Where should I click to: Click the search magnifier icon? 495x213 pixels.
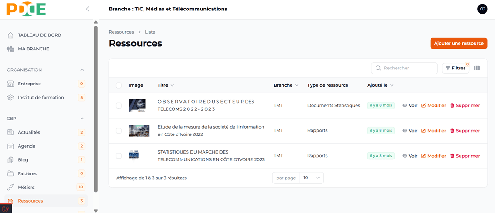click(x=378, y=68)
